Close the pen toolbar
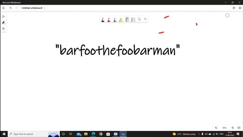The image size is (243, 137). (x=145, y=19)
